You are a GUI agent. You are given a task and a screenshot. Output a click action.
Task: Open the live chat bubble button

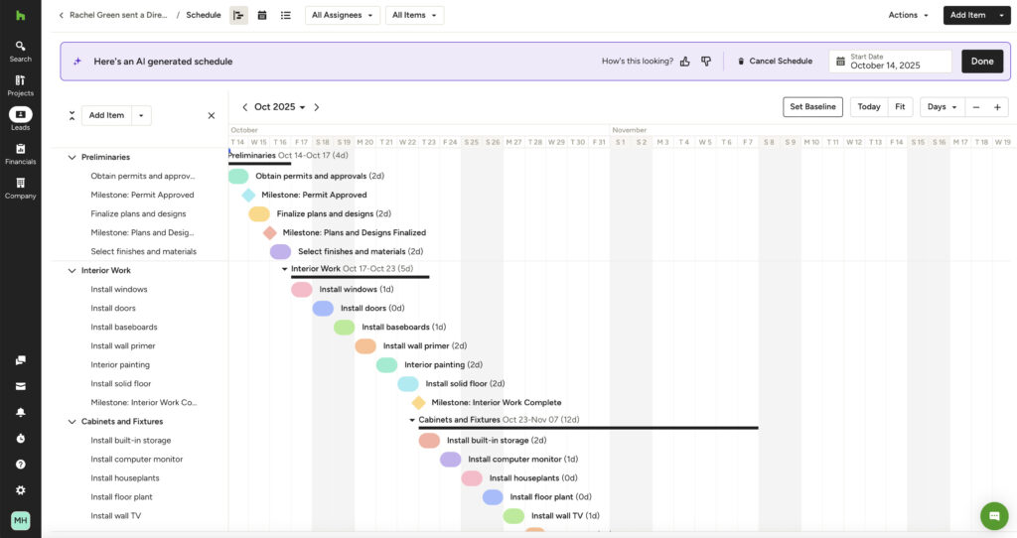pyautogui.click(x=993, y=516)
